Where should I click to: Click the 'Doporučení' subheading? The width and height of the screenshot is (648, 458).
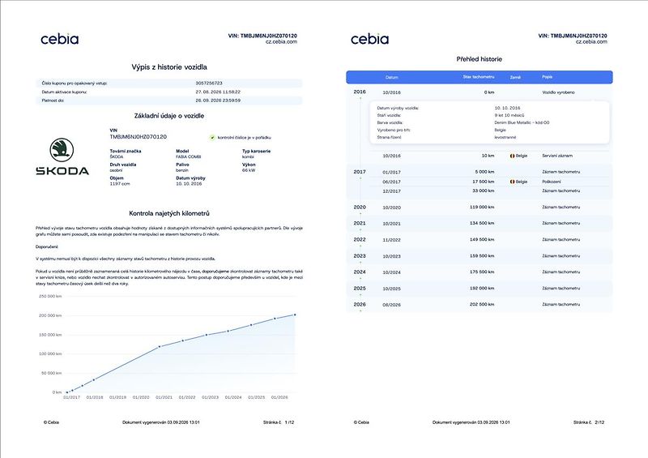coord(47,246)
